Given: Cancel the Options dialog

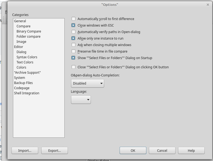Looking at the screenshot, I should (162, 150).
